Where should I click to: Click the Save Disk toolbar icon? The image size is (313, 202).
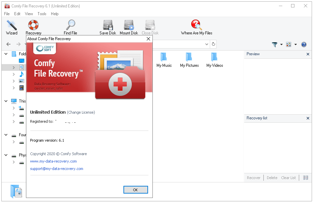108,27
